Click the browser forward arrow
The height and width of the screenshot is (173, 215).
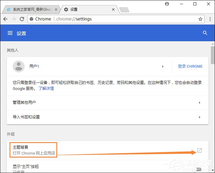pyautogui.click(x=14, y=19)
